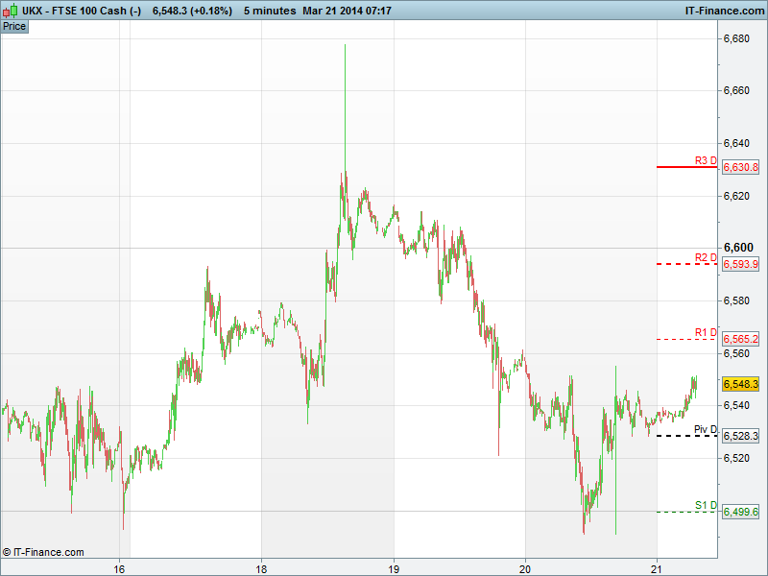The height and width of the screenshot is (576, 768).
Task: Select the R2 D level label 6,593.9
Action: (x=740, y=264)
